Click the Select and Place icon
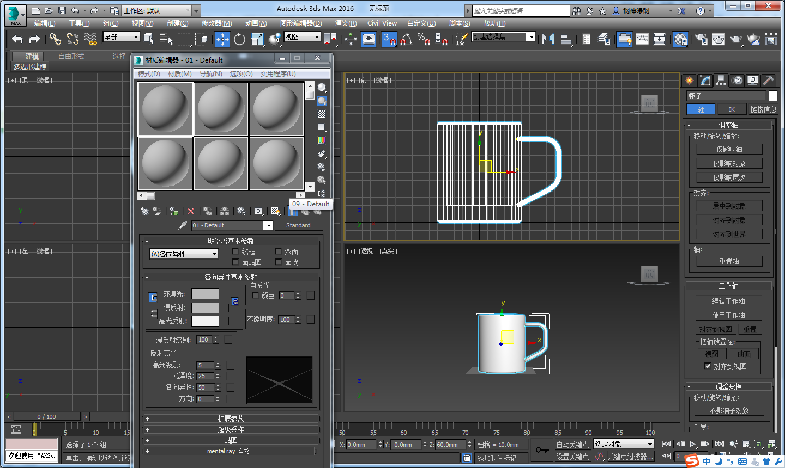This screenshot has height=468, width=785. pos(275,39)
